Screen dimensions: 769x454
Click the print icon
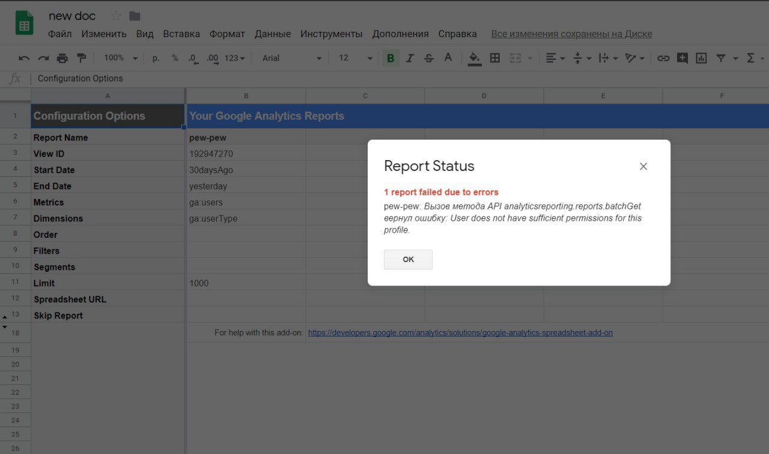(62, 58)
